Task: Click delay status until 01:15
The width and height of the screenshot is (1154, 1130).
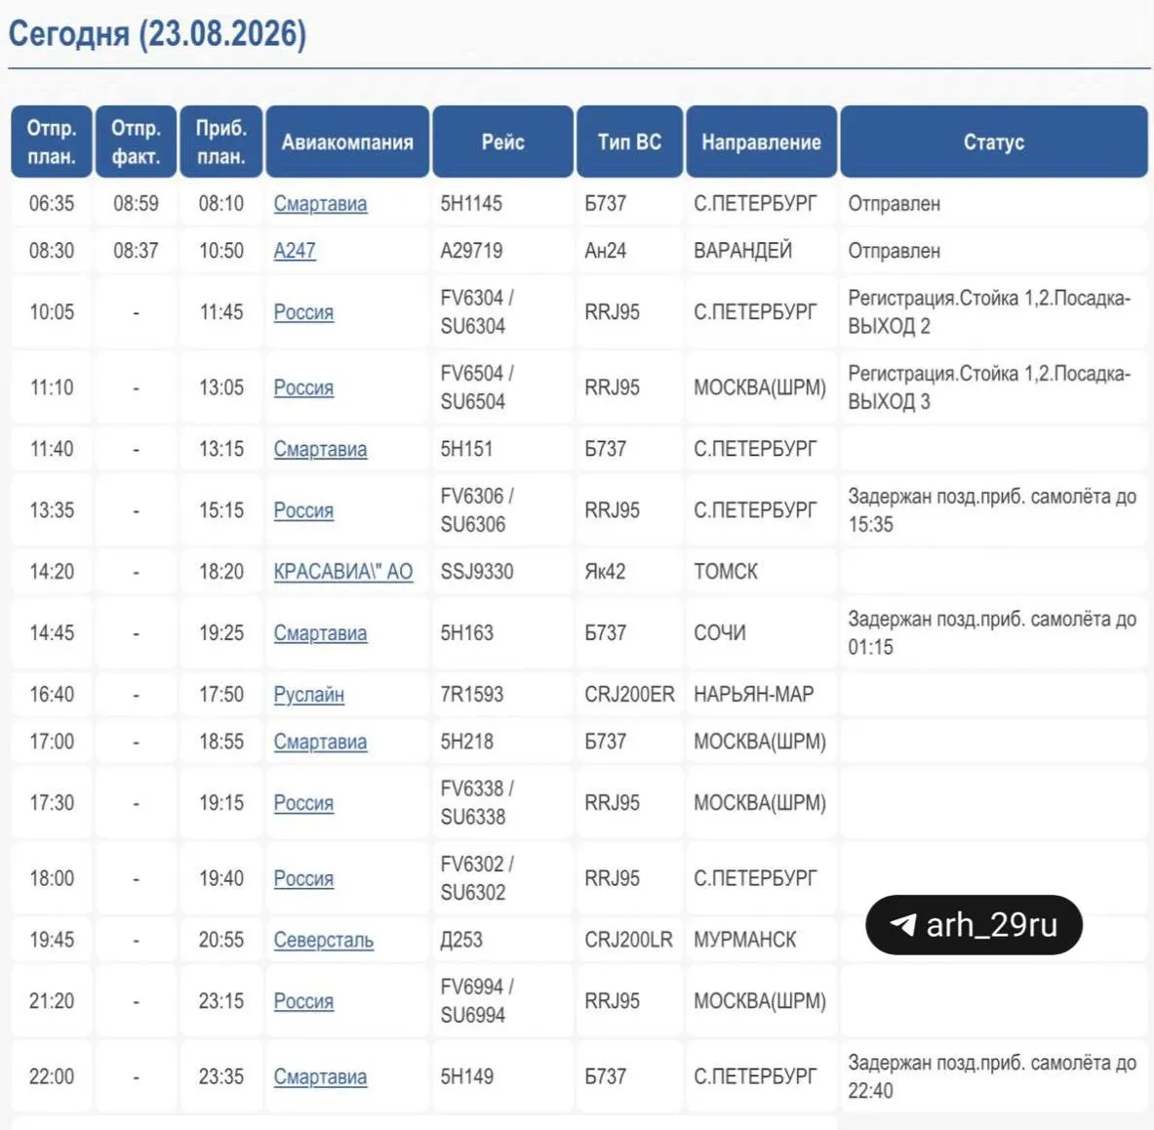Action: (x=992, y=633)
